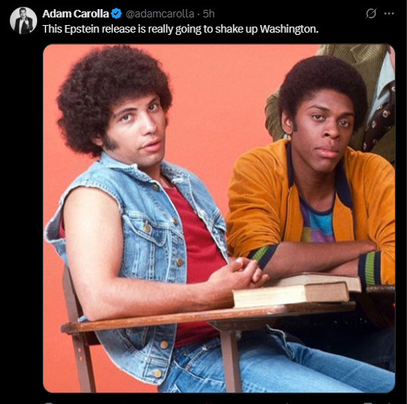Open the tweet text about Epstein release
Image resolution: width=407 pixels, height=404 pixels.
(180, 29)
